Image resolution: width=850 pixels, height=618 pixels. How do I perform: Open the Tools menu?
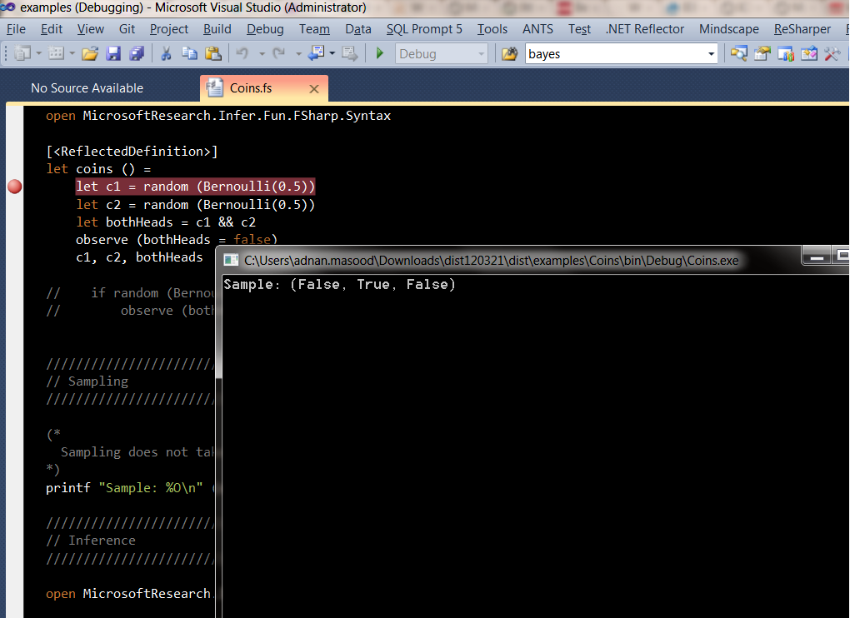pyautogui.click(x=492, y=28)
